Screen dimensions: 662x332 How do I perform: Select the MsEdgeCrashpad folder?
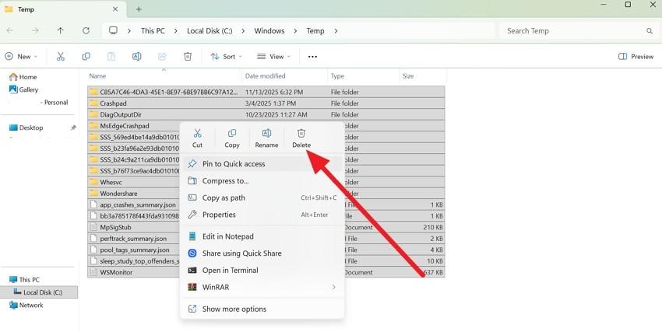click(134, 125)
